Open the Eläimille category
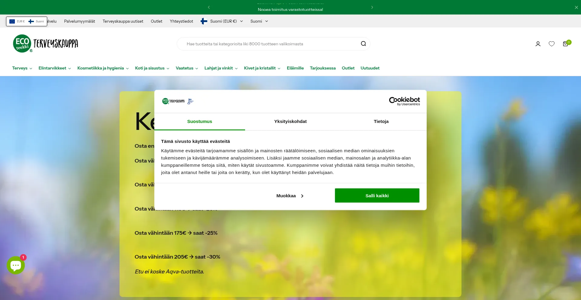 295,68
